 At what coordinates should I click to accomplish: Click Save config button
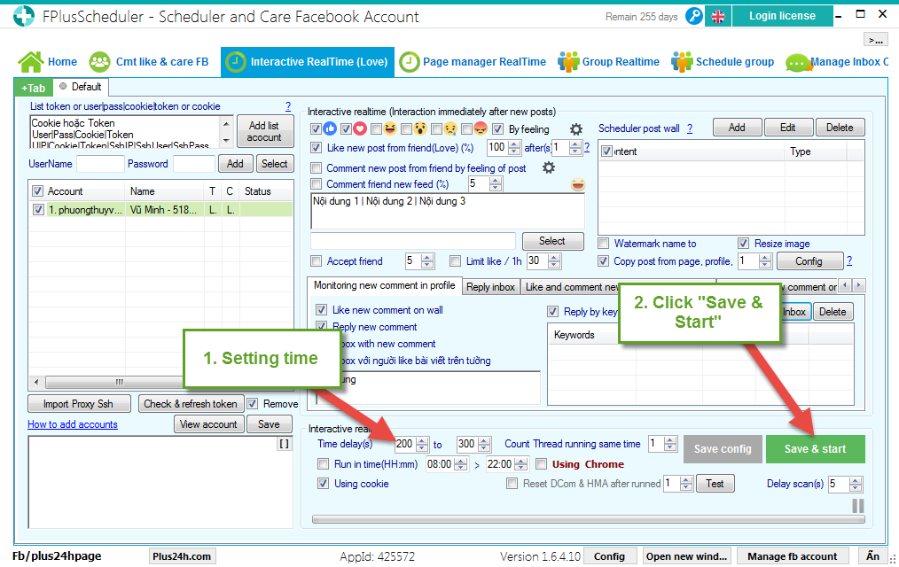[723, 449]
